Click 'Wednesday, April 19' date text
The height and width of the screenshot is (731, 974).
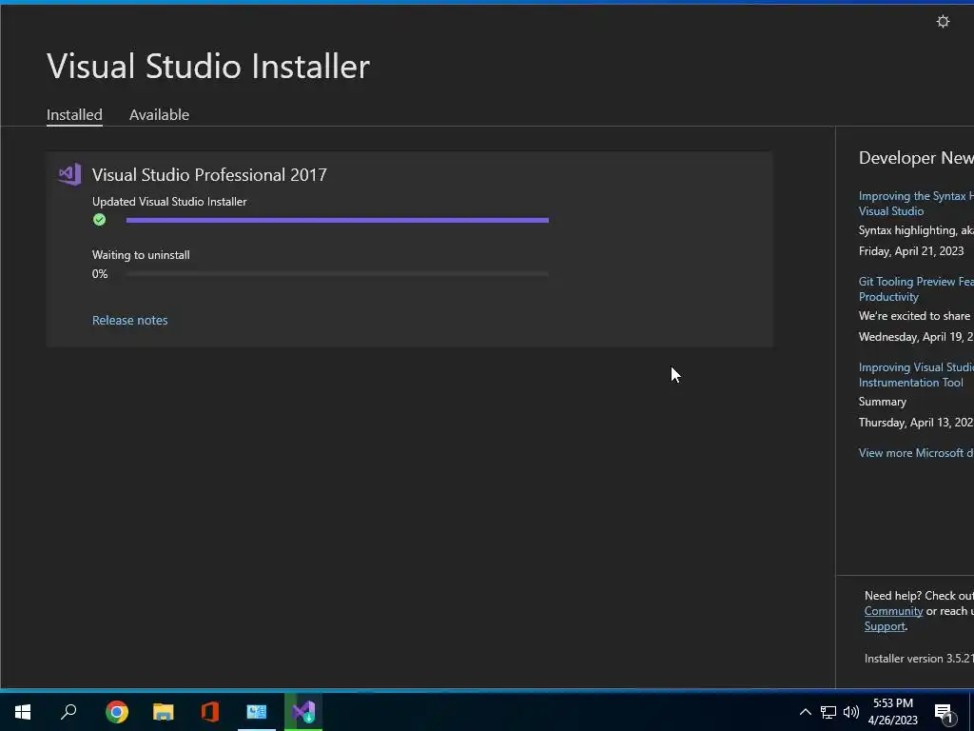click(x=916, y=337)
